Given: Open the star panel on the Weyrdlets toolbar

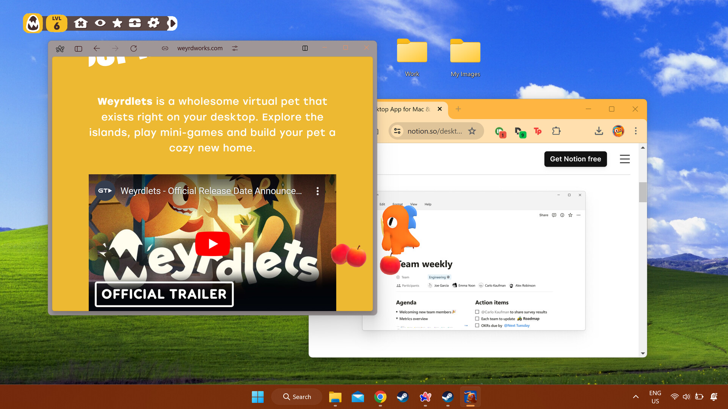Looking at the screenshot, I should click(x=117, y=23).
